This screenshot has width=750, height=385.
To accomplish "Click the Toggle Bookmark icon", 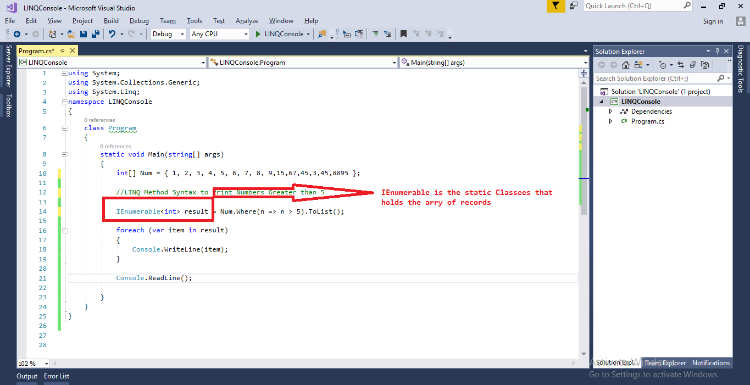I will click(403, 34).
